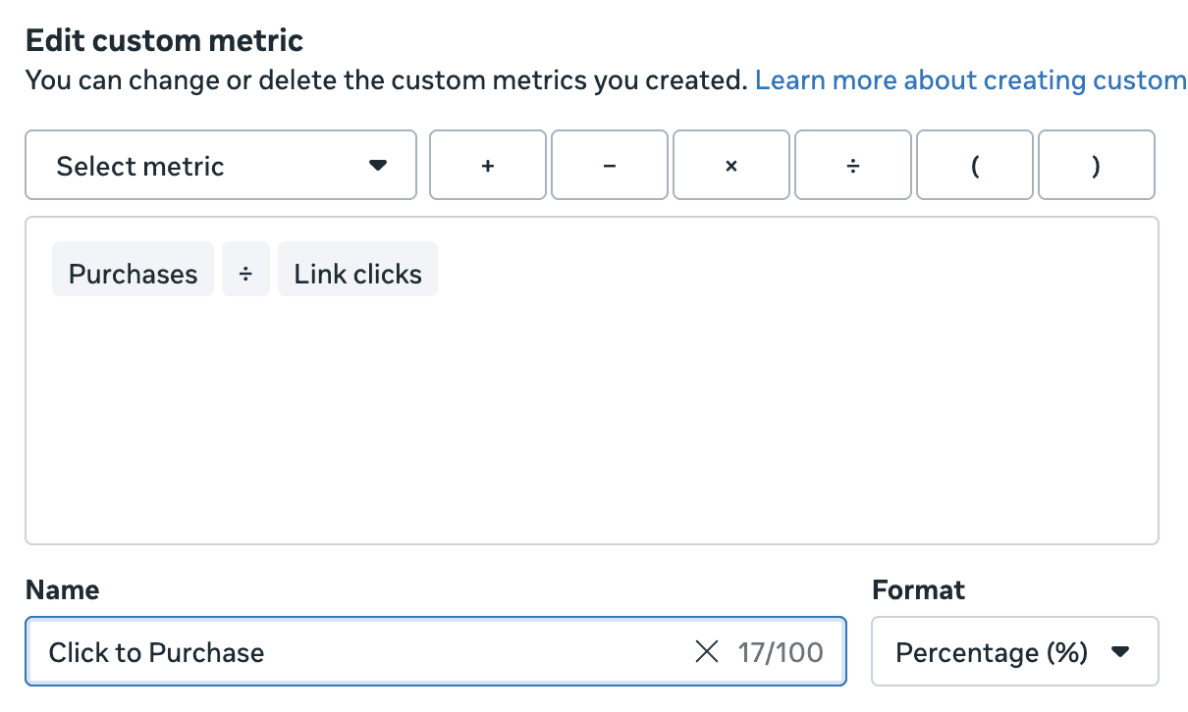Click the division operator button
Image resolution: width=1188 pixels, height=712 pixels.
coord(852,165)
